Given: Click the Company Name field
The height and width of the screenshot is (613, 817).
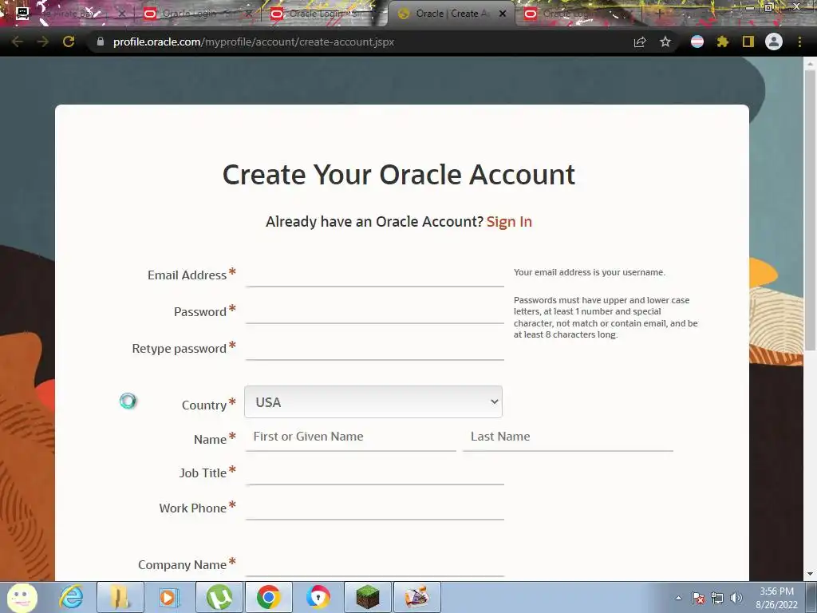Looking at the screenshot, I should [375, 564].
